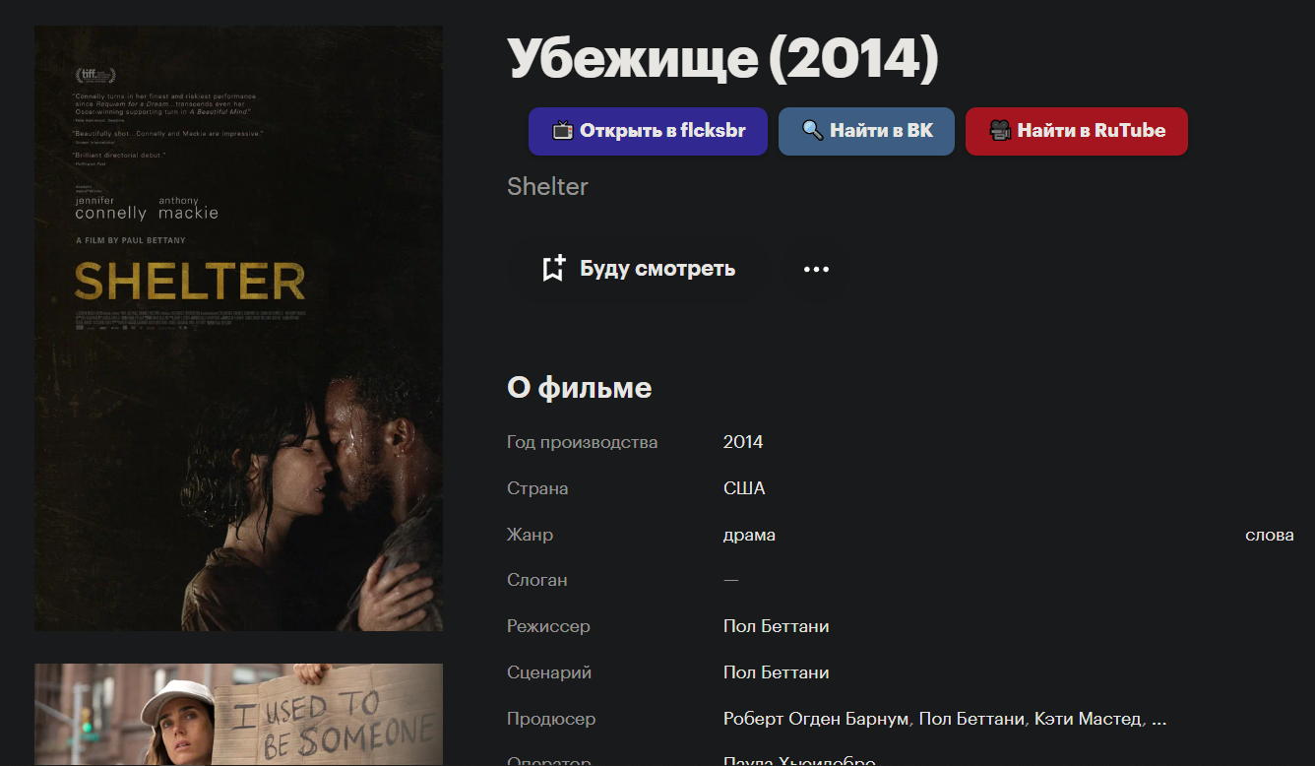The width and height of the screenshot is (1315, 766).
Task: Follow the США country link
Action: click(x=744, y=488)
